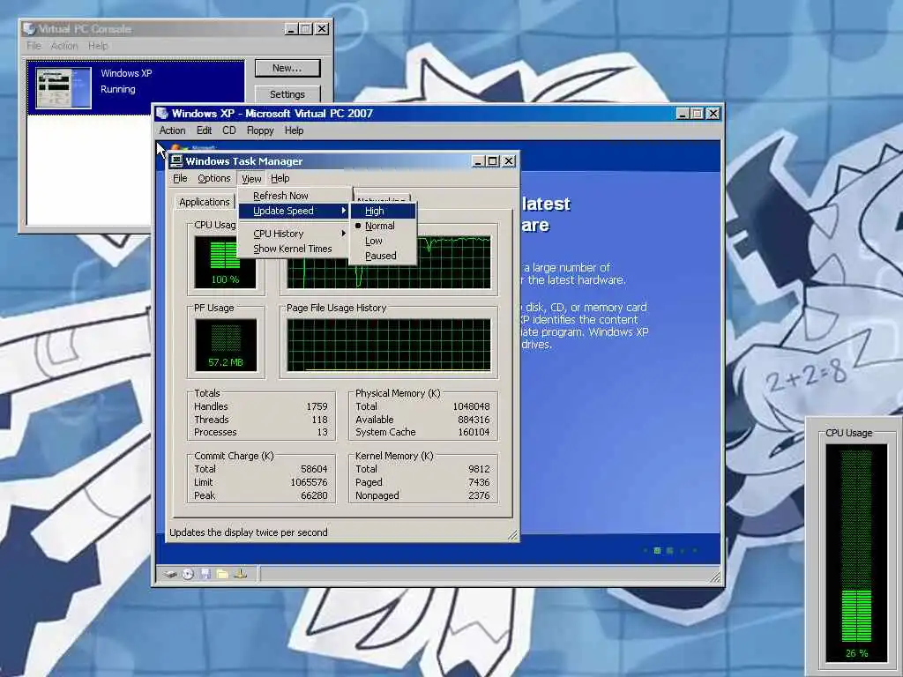Click the Update Speed submenu entry
The height and width of the screenshot is (677, 903).
coord(293,211)
